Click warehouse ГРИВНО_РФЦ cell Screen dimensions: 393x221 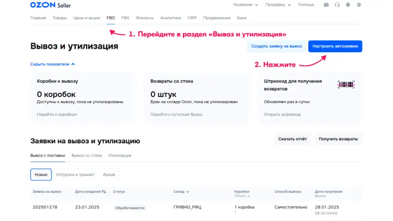coord(187,207)
